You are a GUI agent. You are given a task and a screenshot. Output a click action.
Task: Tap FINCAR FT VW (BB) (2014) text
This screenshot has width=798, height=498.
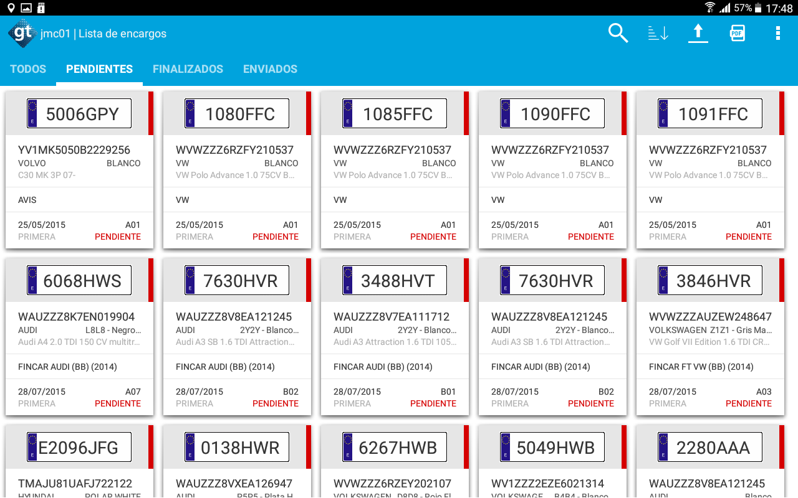(701, 367)
